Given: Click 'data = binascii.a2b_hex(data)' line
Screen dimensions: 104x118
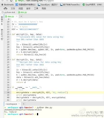Looking at the screenshot, I should tap(33, 77).
